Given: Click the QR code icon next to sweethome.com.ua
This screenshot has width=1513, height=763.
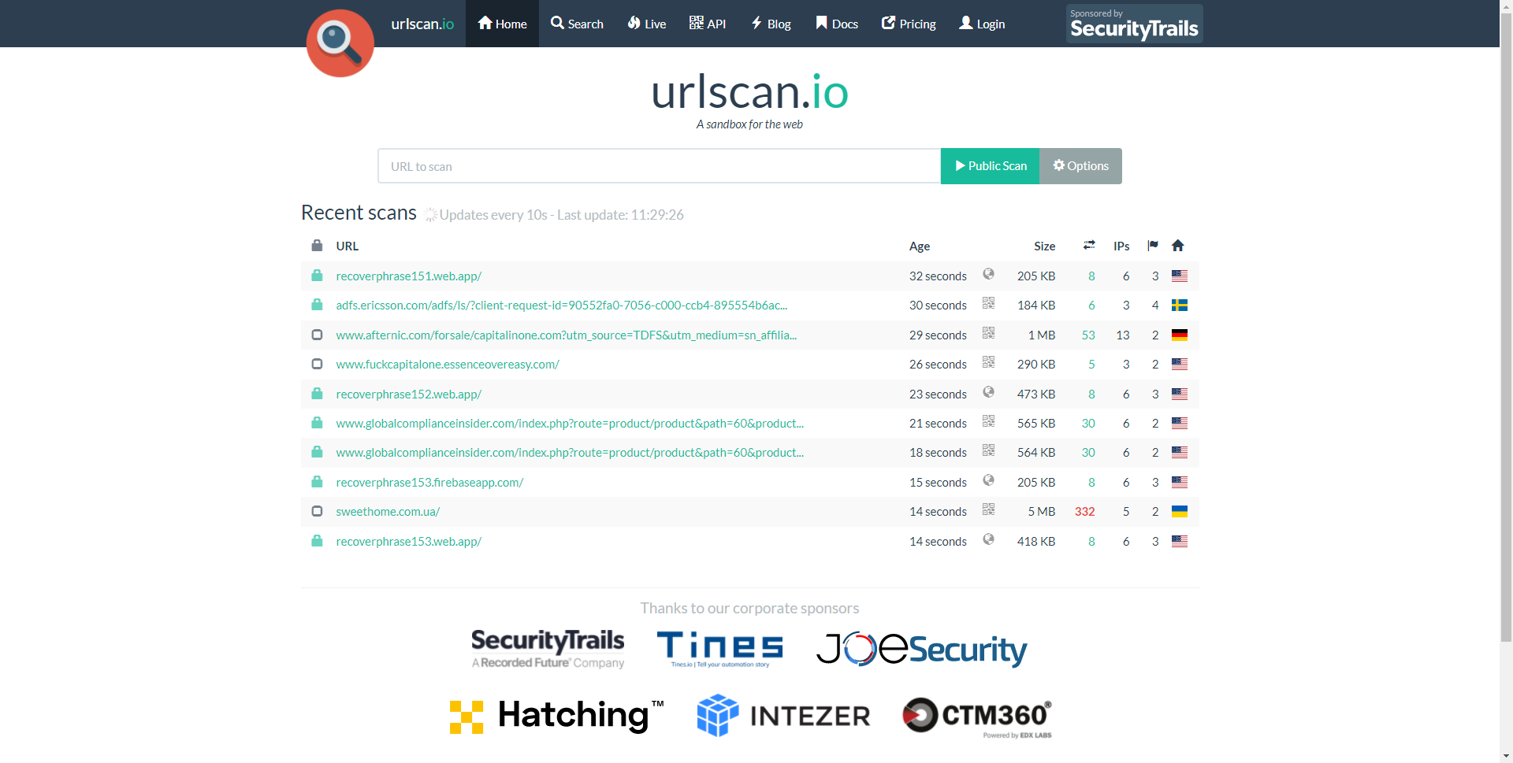Looking at the screenshot, I should click(x=988, y=509).
